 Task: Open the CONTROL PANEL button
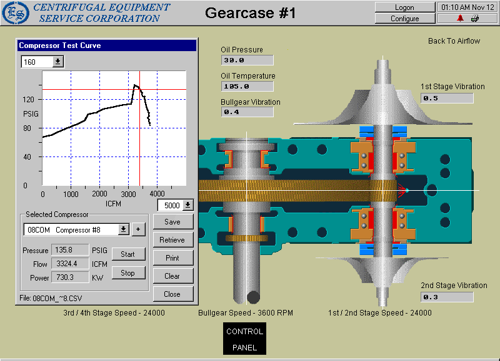pyautogui.click(x=244, y=339)
